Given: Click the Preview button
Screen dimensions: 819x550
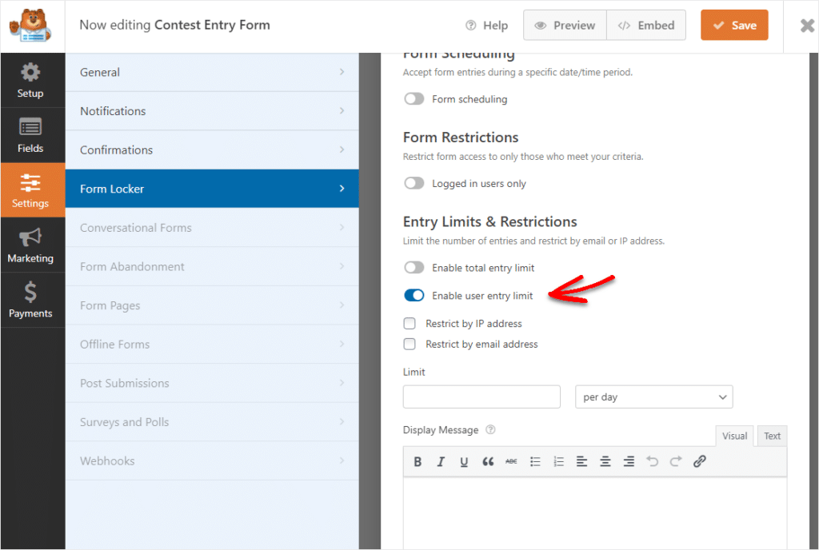Looking at the screenshot, I should coord(565,25).
